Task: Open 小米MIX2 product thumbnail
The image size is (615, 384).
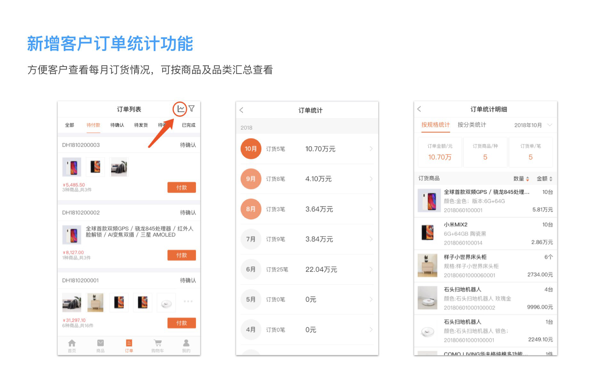Action: click(x=428, y=233)
